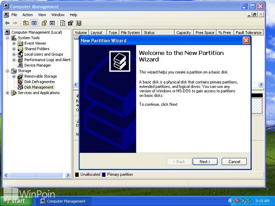Open the Start menu
This screenshot has width=275, height=206.
(x=16, y=201)
